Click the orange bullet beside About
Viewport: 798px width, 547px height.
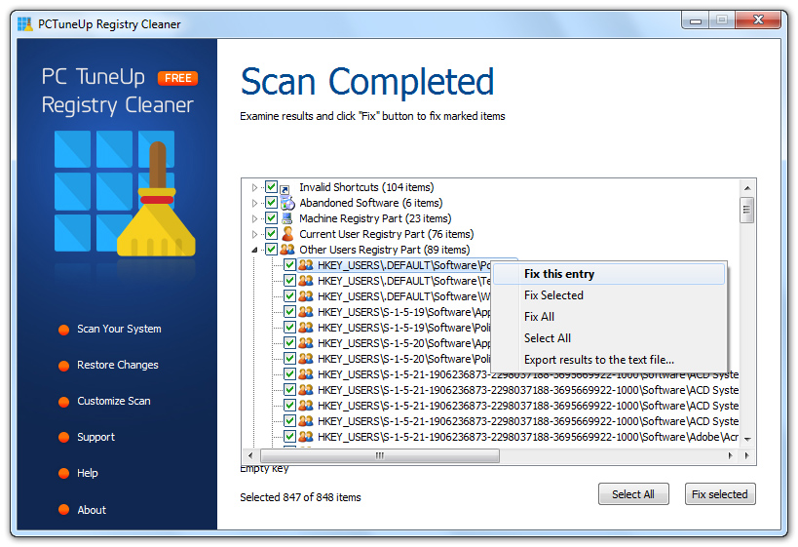(63, 510)
